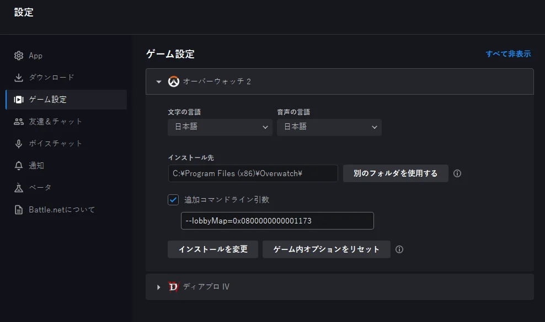Click the beaker icon for ベータ
Screen dimensions: 545x322
pyautogui.click(x=19, y=188)
